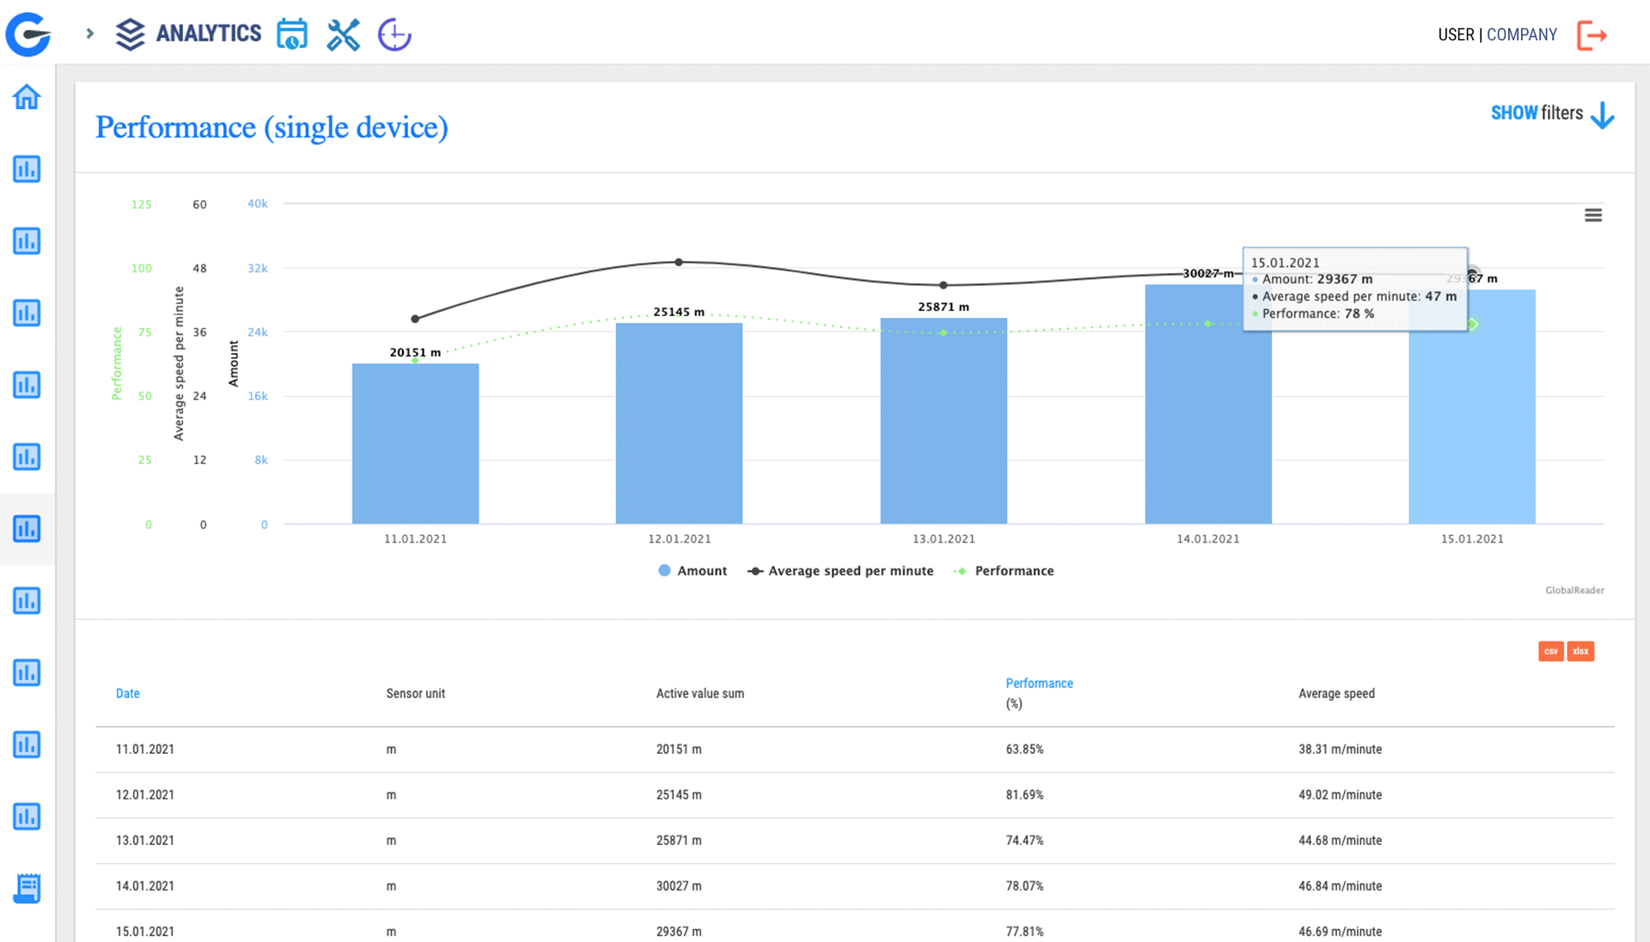Open the calendar scheduling icon in the header

click(x=292, y=34)
